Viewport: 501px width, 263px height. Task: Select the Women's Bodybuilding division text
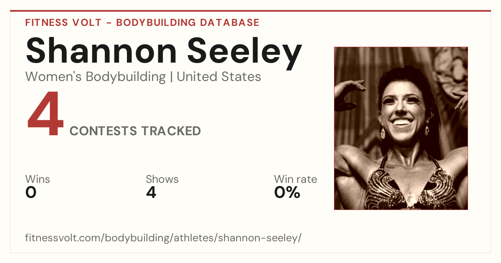pos(96,77)
